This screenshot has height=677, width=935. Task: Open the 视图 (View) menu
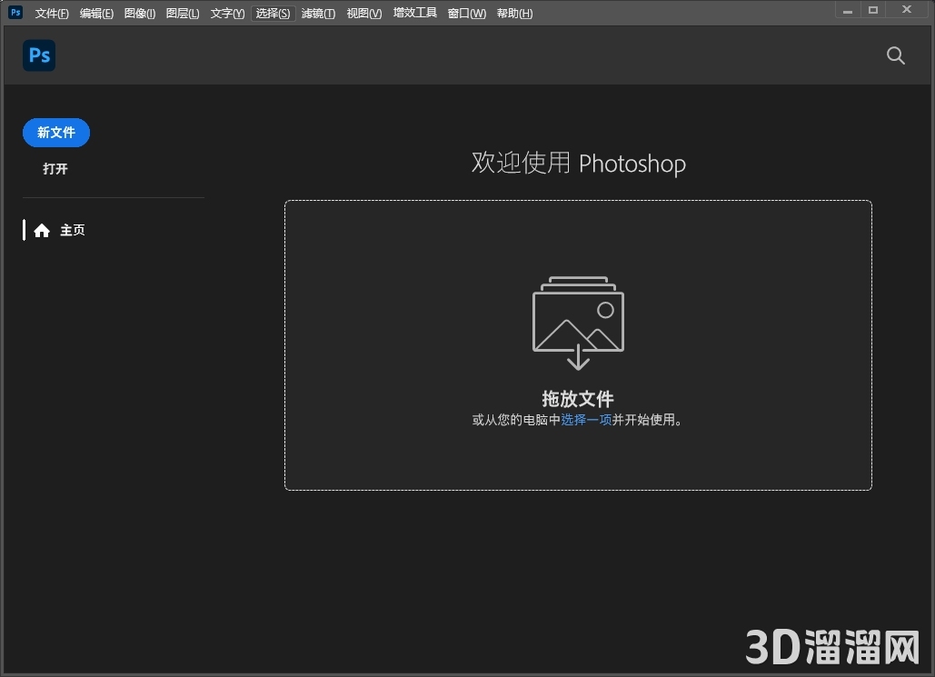[363, 13]
